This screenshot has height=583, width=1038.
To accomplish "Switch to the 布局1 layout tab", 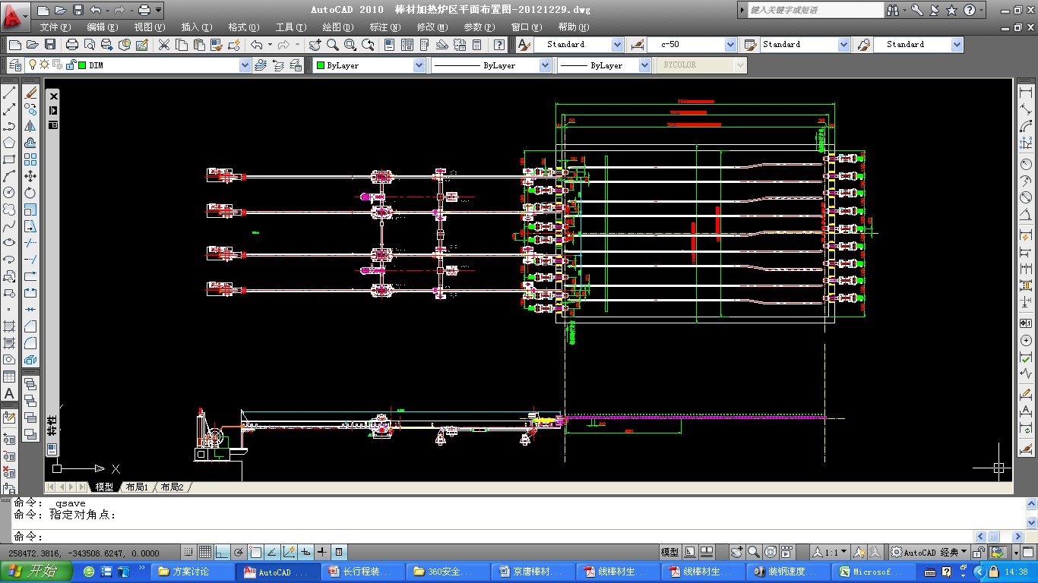I will point(137,487).
